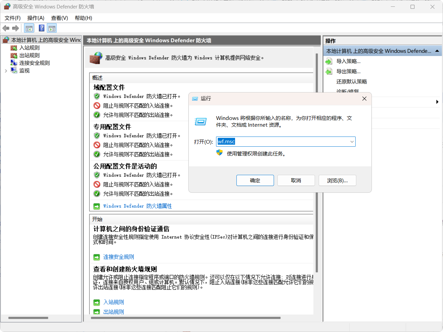
Task: Click the admin shield icon in Run dialog
Action: tap(219, 153)
